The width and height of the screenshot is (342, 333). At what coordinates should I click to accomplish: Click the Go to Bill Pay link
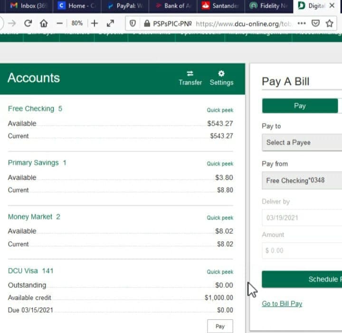tap(282, 304)
